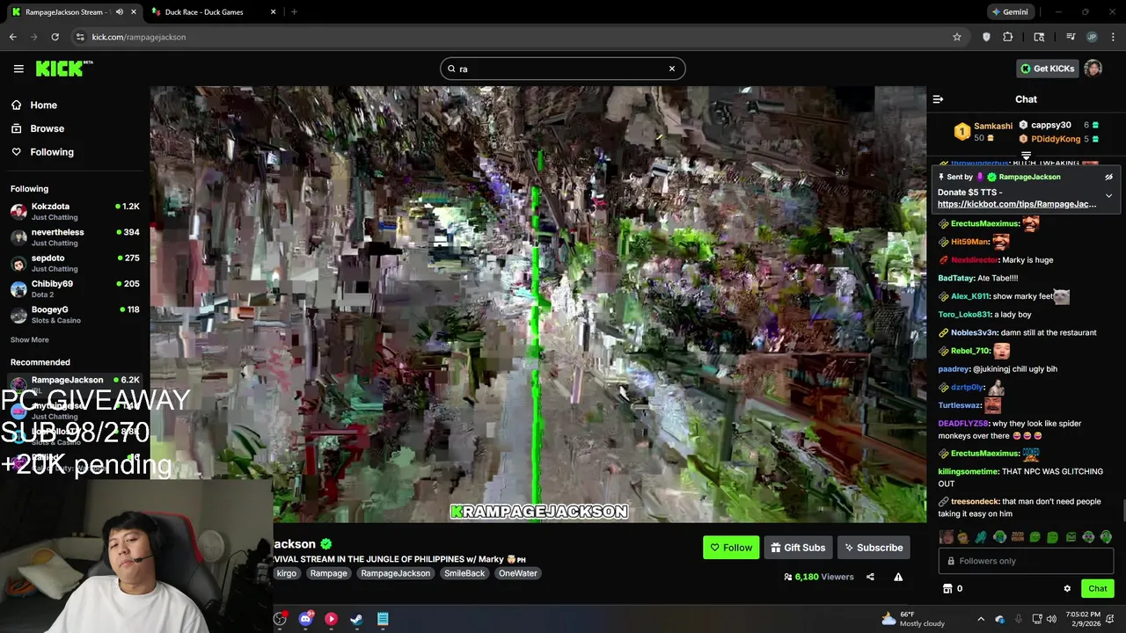Reload the page

(55, 37)
